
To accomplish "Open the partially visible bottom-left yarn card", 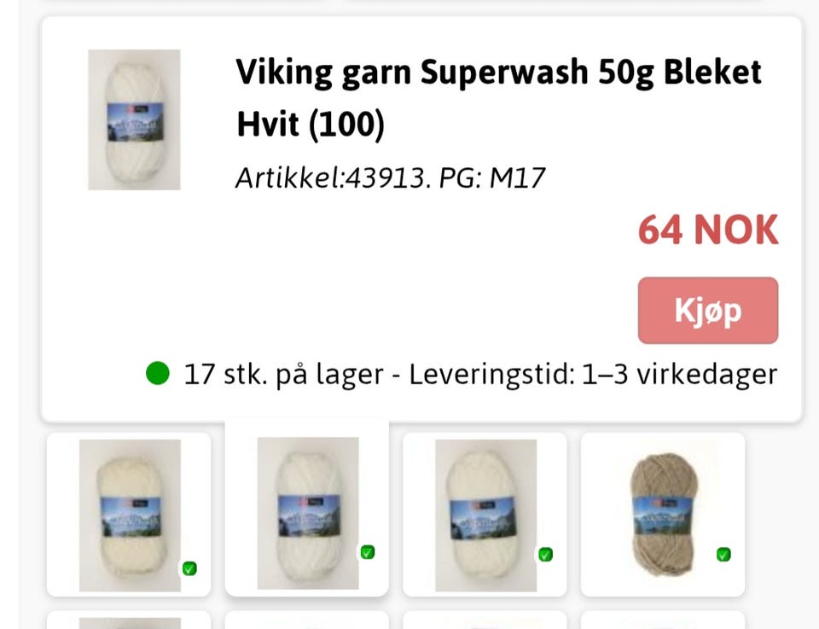I will pyautogui.click(x=129, y=620).
